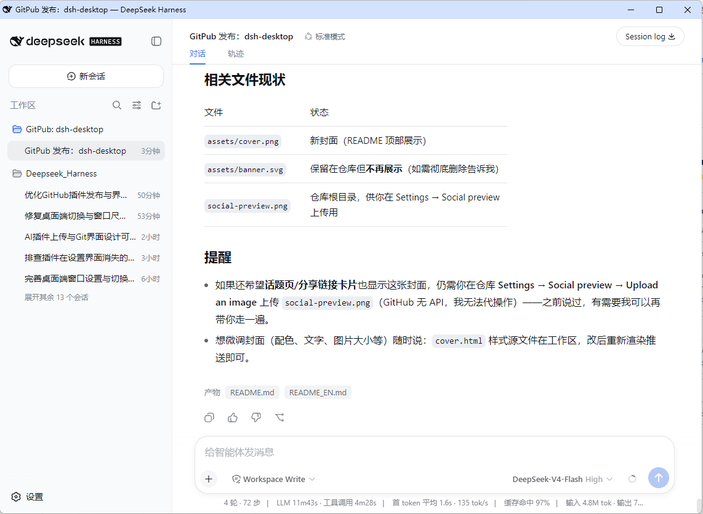Click the 相关文件现状 heading
The image size is (703, 514).
click(x=245, y=80)
